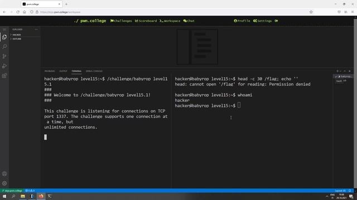This screenshot has height=200, width=357.
Task: Open the Explorer view in activity bar
Action: tap(4, 37)
